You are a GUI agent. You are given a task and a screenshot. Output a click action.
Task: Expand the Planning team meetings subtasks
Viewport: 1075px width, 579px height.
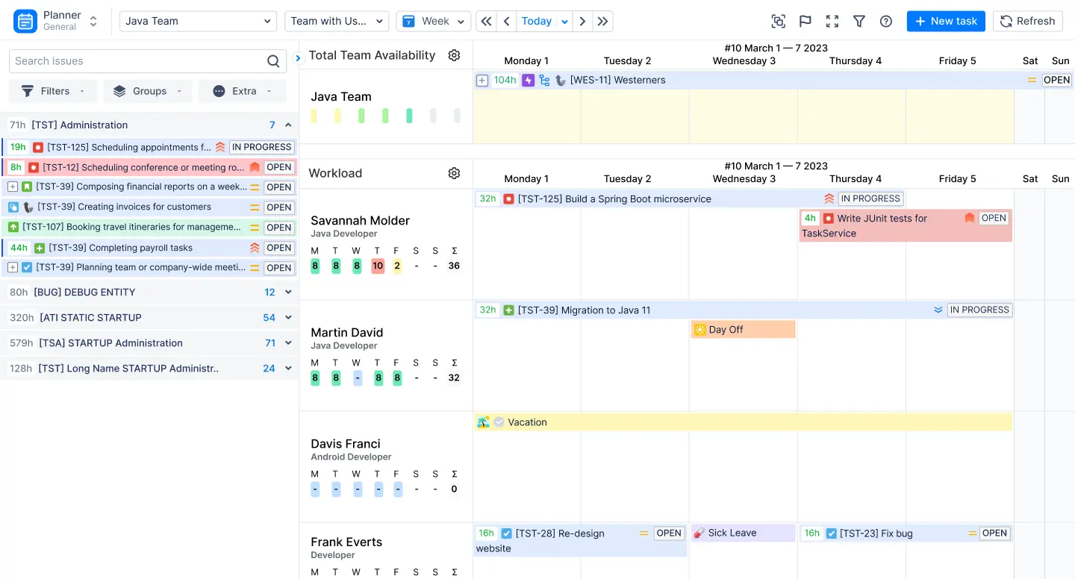point(13,267)
